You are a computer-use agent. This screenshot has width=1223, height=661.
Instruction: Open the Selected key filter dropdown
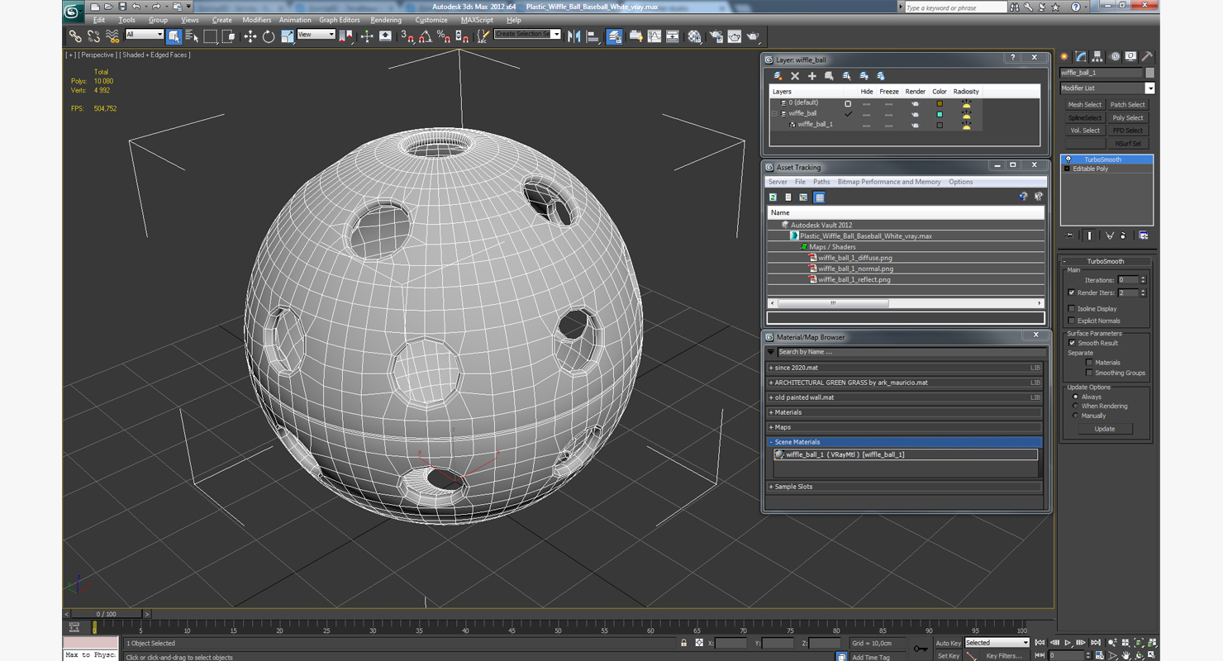tap(997, 643)
